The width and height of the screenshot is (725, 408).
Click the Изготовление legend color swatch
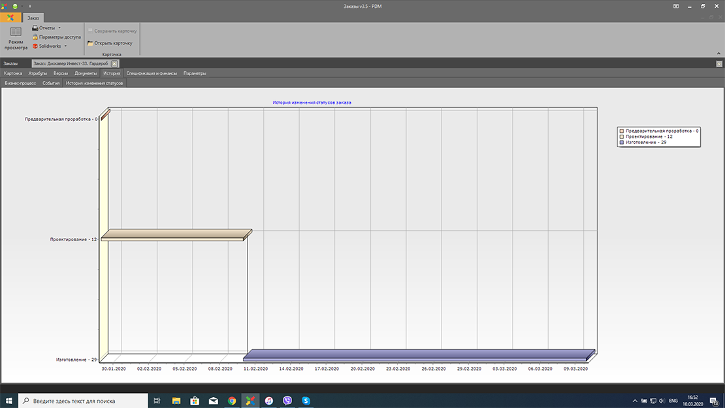(x=621, y=142)
